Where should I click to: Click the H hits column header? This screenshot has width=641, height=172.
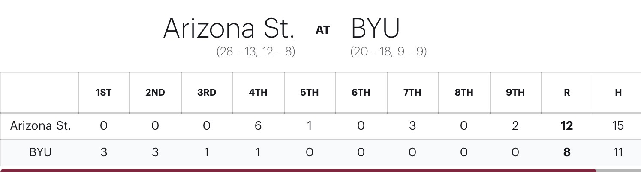point(618,93)
